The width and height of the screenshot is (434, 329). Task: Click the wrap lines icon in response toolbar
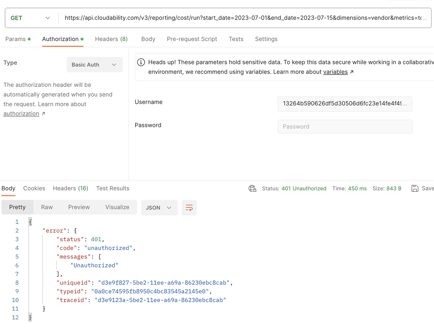(x=189, y=208)
